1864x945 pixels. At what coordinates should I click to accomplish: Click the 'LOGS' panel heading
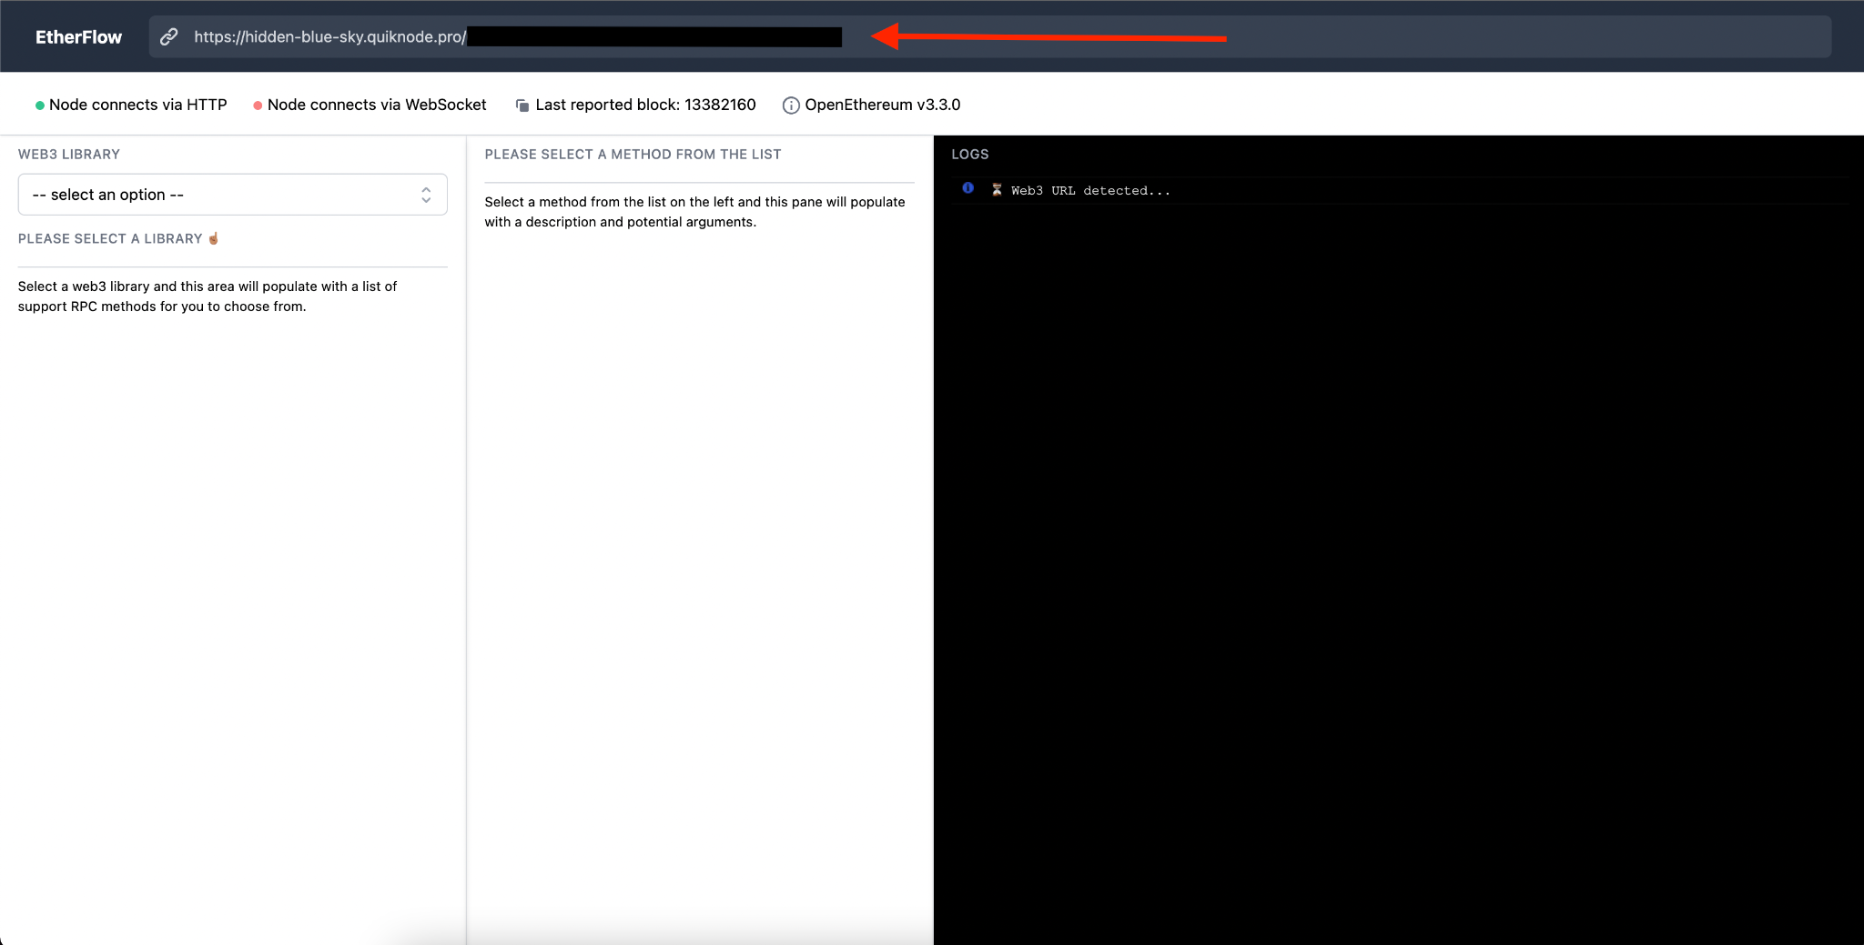coord(970,155)
